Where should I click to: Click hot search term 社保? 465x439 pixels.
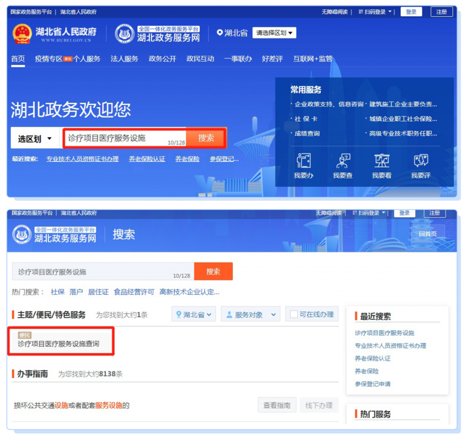click(x=58, y=292)
